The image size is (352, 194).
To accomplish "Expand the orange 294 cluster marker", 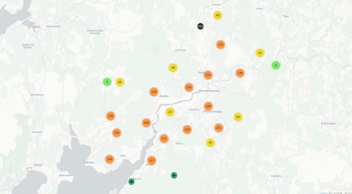I will [117, 133].
